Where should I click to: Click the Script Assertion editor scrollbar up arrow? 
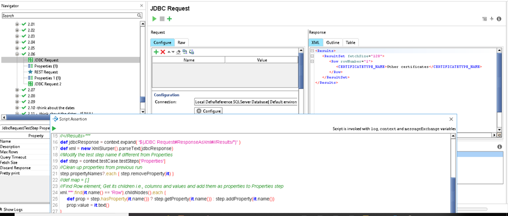(x=453, y=136)
